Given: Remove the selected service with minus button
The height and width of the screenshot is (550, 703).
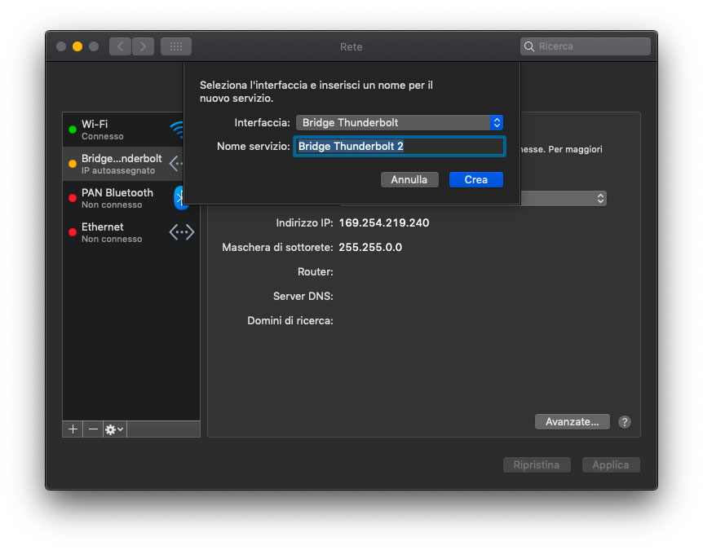Looking at the screenshot, I should 93,429.
